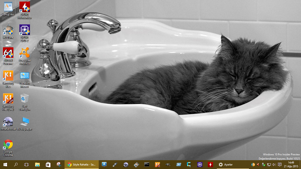Image resolution: width=301 pixels, height=169 pixels.
Task: Open the Windows Store taskbar icon
Action: click(x=48, y=165)
